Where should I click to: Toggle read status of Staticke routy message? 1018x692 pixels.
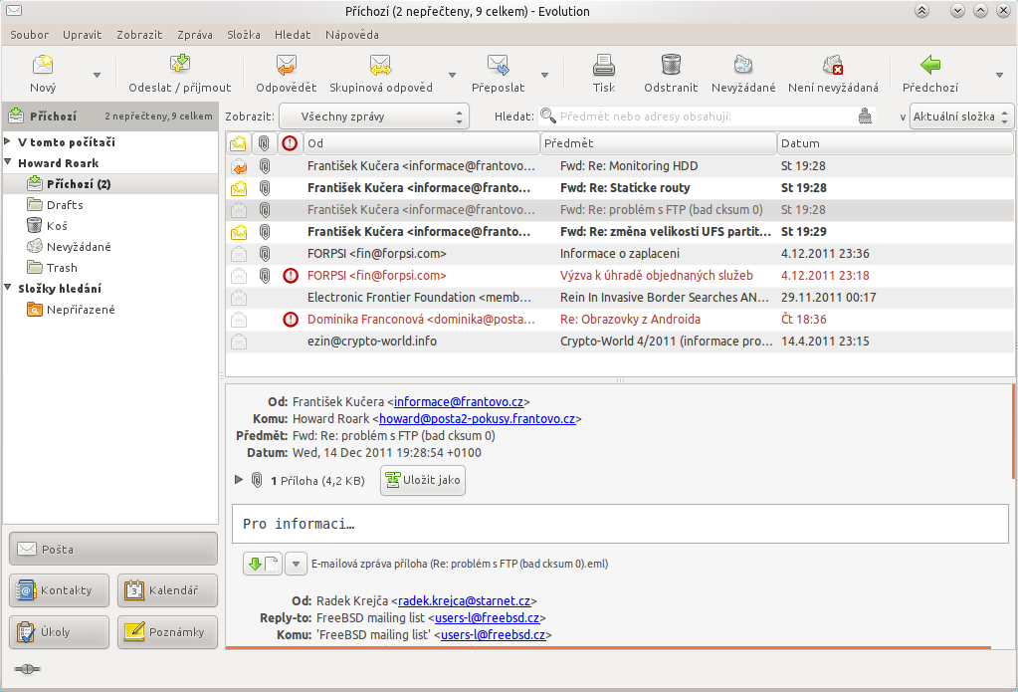pyautogui.click(x=239, y=188)
